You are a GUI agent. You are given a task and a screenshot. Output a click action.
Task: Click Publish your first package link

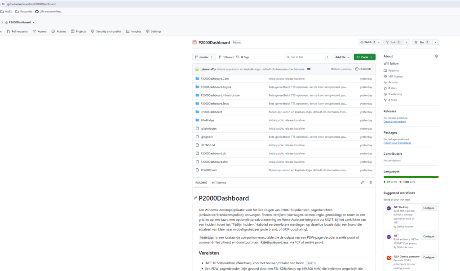point(397,143)
